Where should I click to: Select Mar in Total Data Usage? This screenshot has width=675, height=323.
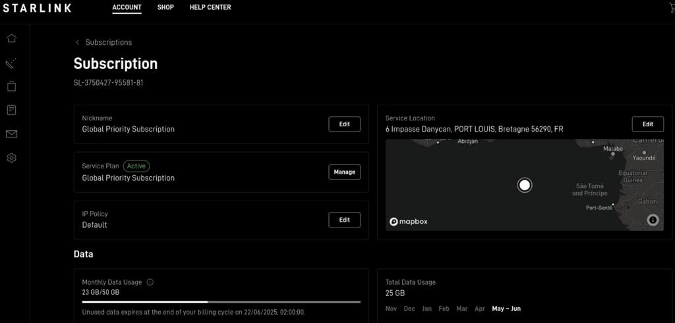click(x=462, y=309)
